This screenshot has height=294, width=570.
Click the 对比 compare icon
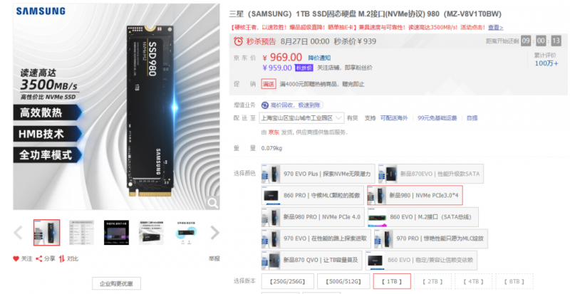coord(62,258)
